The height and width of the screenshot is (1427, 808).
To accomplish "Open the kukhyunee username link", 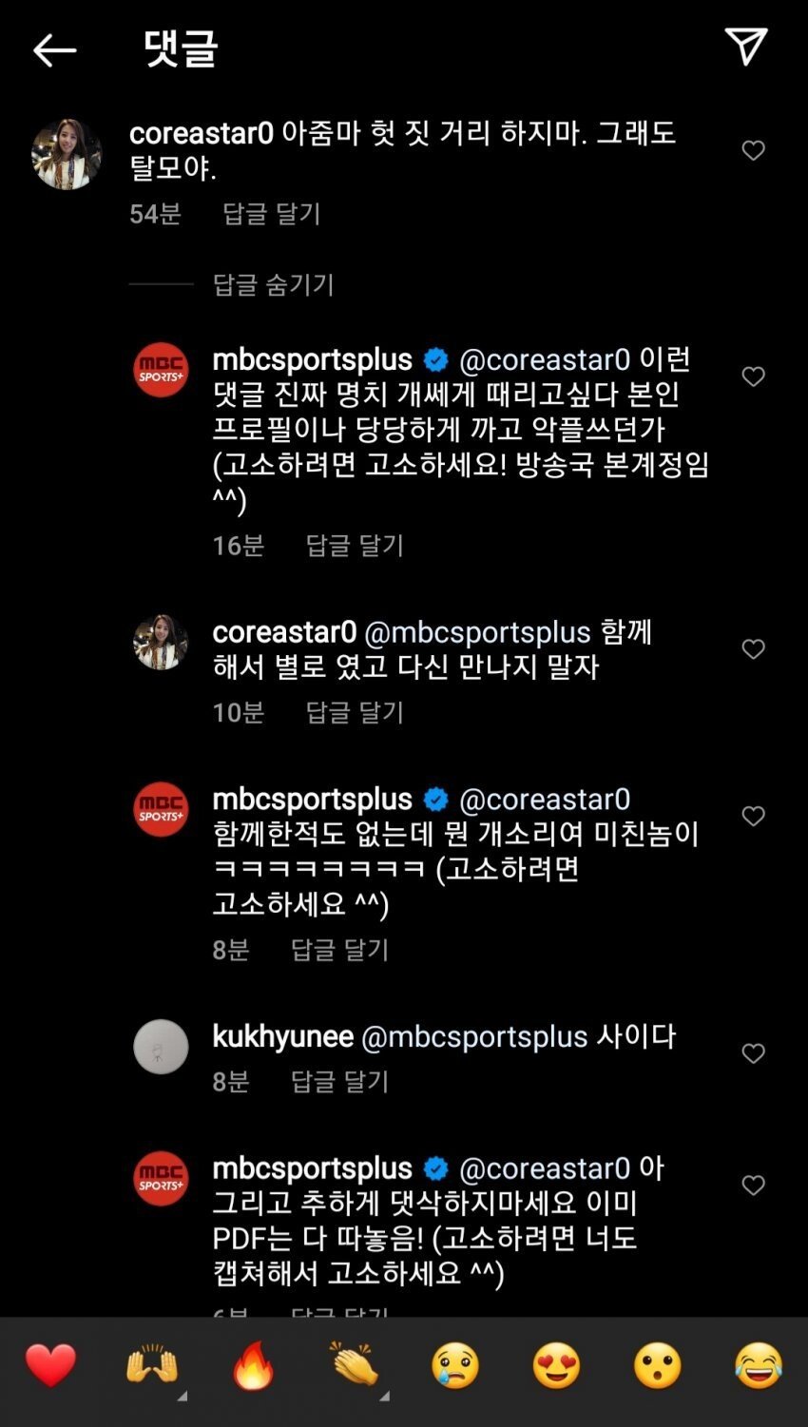I will [x=282, y=1036].
